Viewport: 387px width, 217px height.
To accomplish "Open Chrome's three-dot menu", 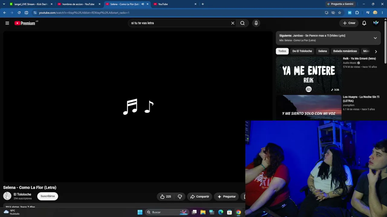I will (x=382, y=13).
